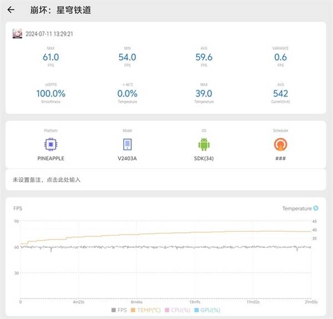Select the AVG FPS value 59.6
The height and width of the screenshot is (319, 333).
[204, 57]
